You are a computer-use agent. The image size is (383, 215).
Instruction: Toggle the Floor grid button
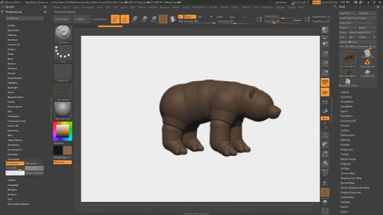pos(325,92)
